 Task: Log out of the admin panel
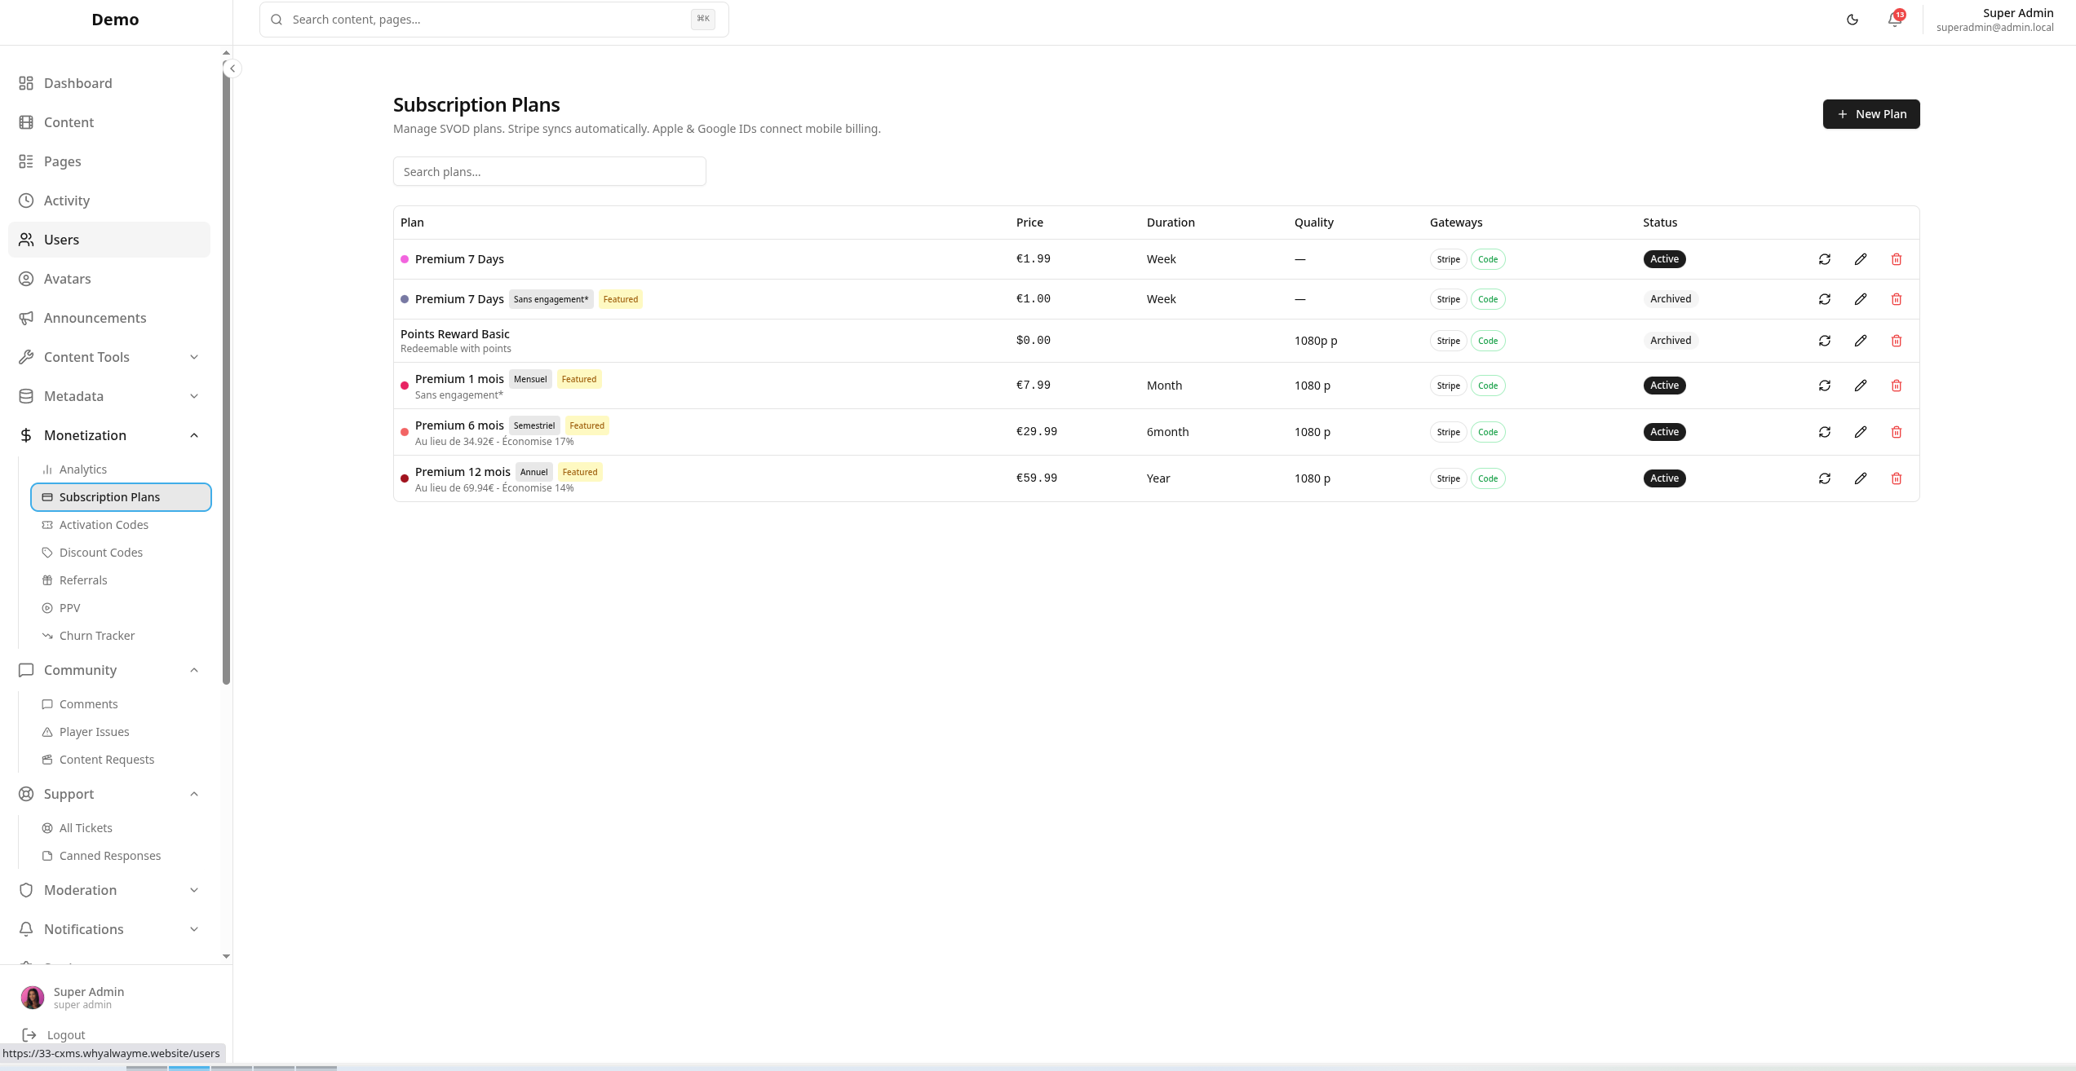coord(64,1034)
